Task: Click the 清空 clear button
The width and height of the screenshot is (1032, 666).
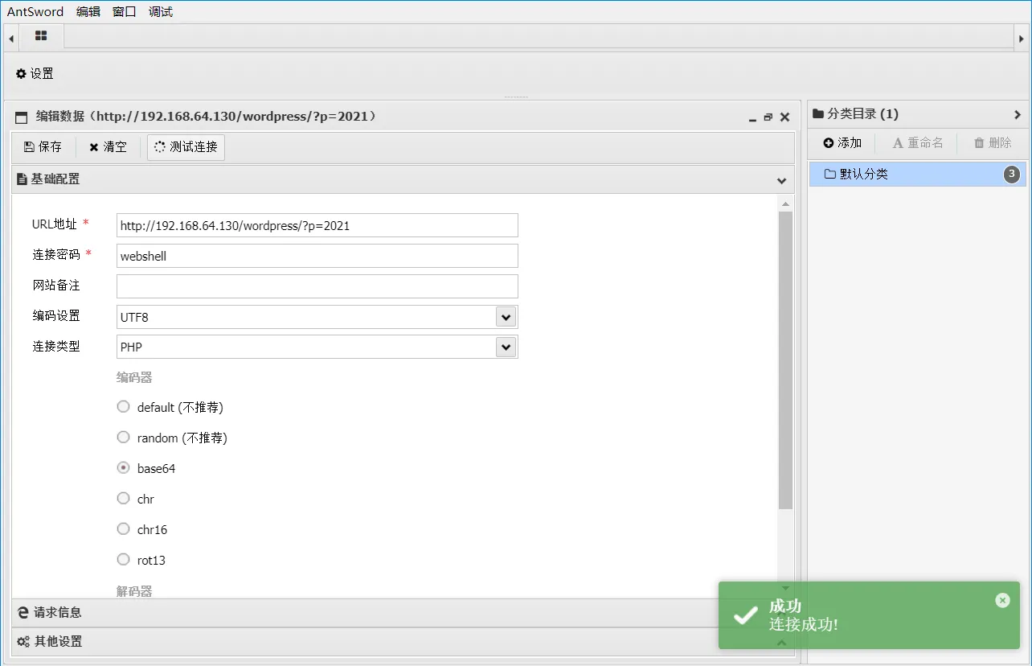Action: tap(108, 147)
